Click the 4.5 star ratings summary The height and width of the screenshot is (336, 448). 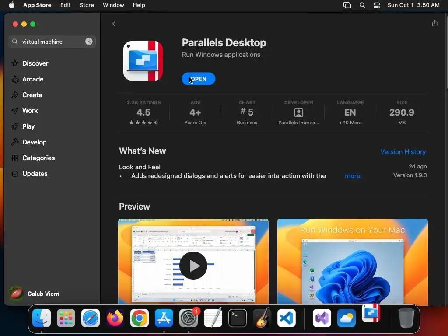tap(143, 112)
